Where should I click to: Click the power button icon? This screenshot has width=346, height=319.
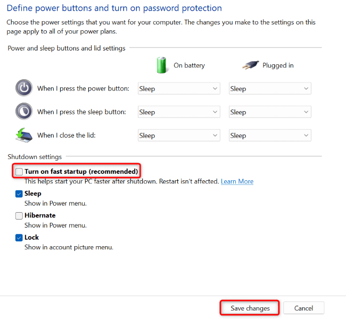pyautogui.click(x=24, y=88)
